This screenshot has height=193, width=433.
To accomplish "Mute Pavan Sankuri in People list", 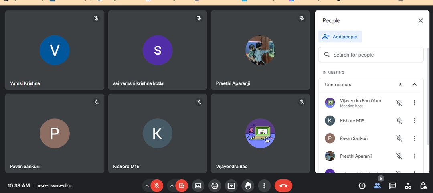I will coord(399,138).
